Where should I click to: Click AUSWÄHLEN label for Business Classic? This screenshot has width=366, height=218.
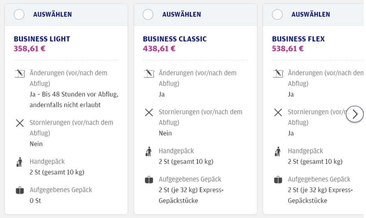[182, 15]
